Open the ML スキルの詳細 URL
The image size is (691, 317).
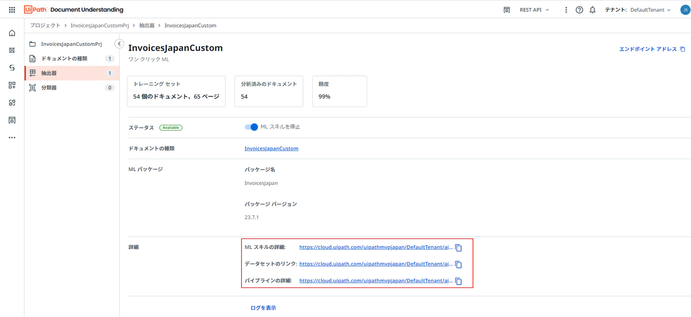click(376, 247)
